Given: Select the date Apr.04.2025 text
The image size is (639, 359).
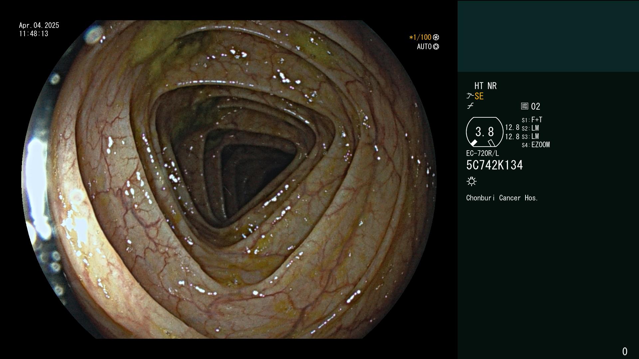Looking at the screenshot, I should coord(39,25).
